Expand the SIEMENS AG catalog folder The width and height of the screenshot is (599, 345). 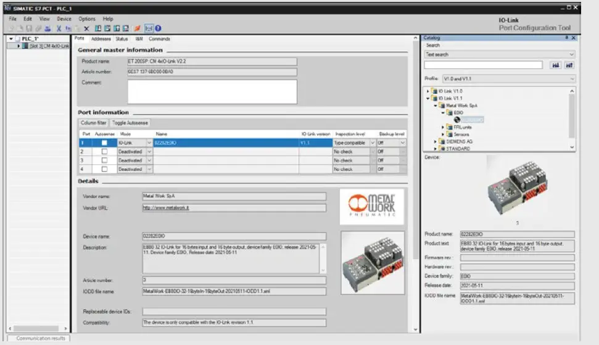tap(436, 141)
